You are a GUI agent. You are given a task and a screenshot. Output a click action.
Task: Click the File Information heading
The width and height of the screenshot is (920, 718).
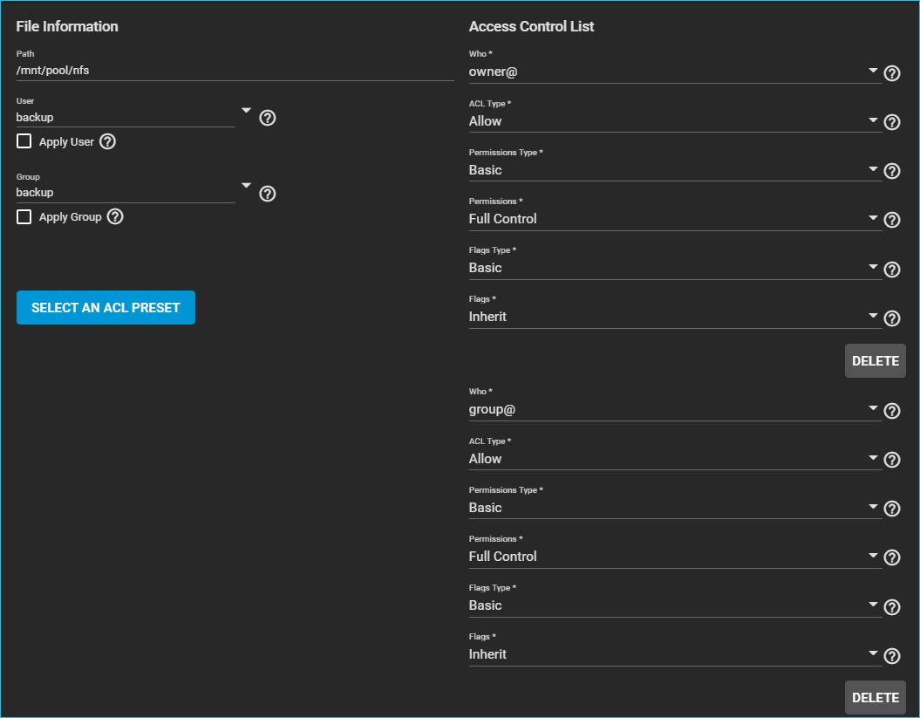67,26
